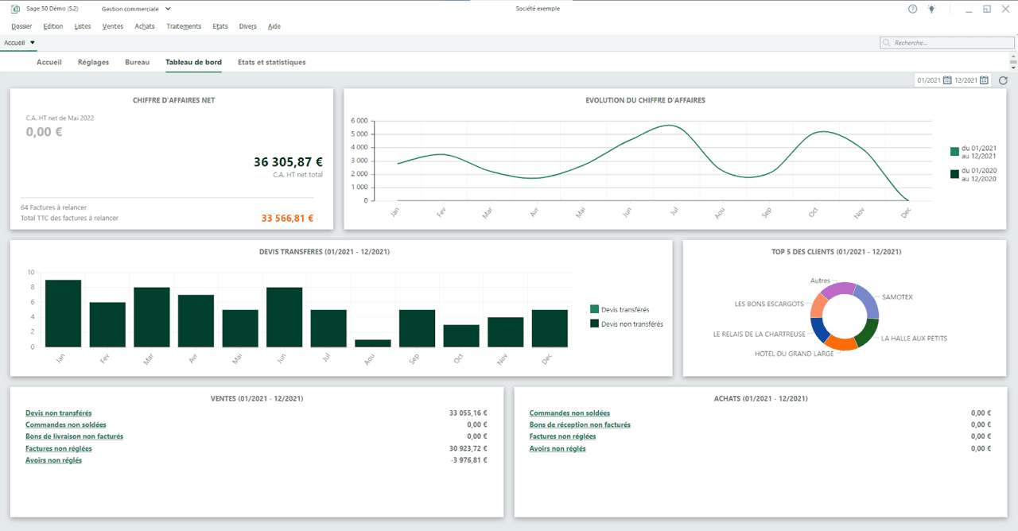
Task: Open 'Bons de réception non facturés' under Achats
Action: [580, 424]
